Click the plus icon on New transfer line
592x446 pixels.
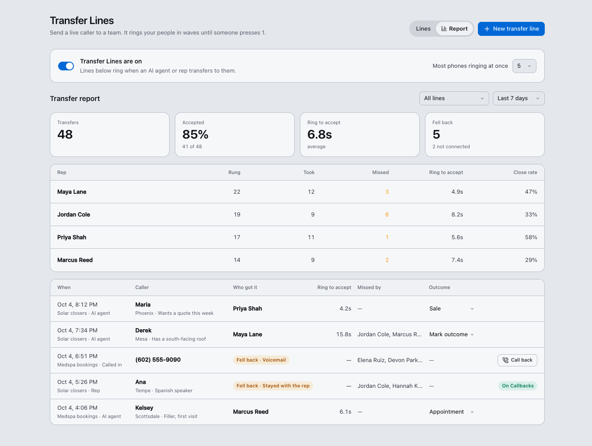click(487, 29)
